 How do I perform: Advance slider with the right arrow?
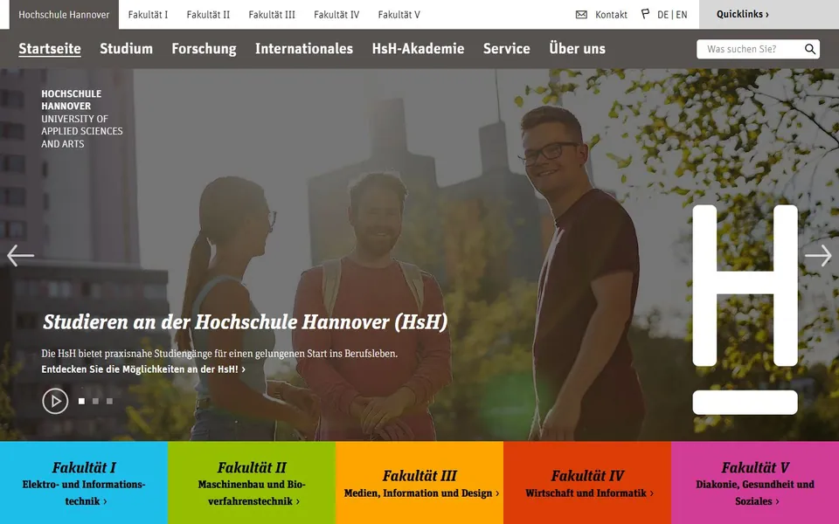tap(819, 256)
